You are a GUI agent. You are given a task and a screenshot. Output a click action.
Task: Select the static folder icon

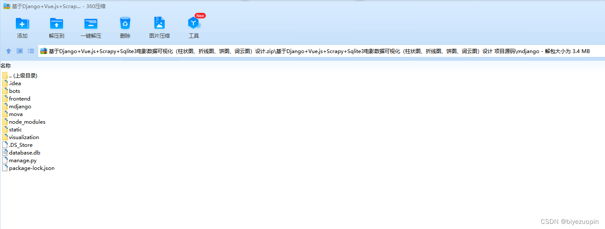5,129
